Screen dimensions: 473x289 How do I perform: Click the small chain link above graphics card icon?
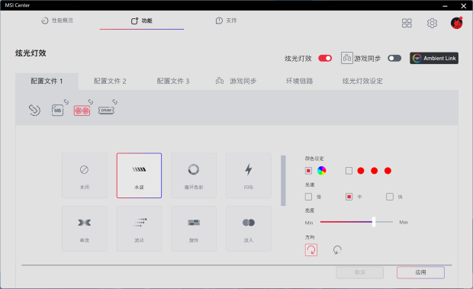[x=91, y=102]
